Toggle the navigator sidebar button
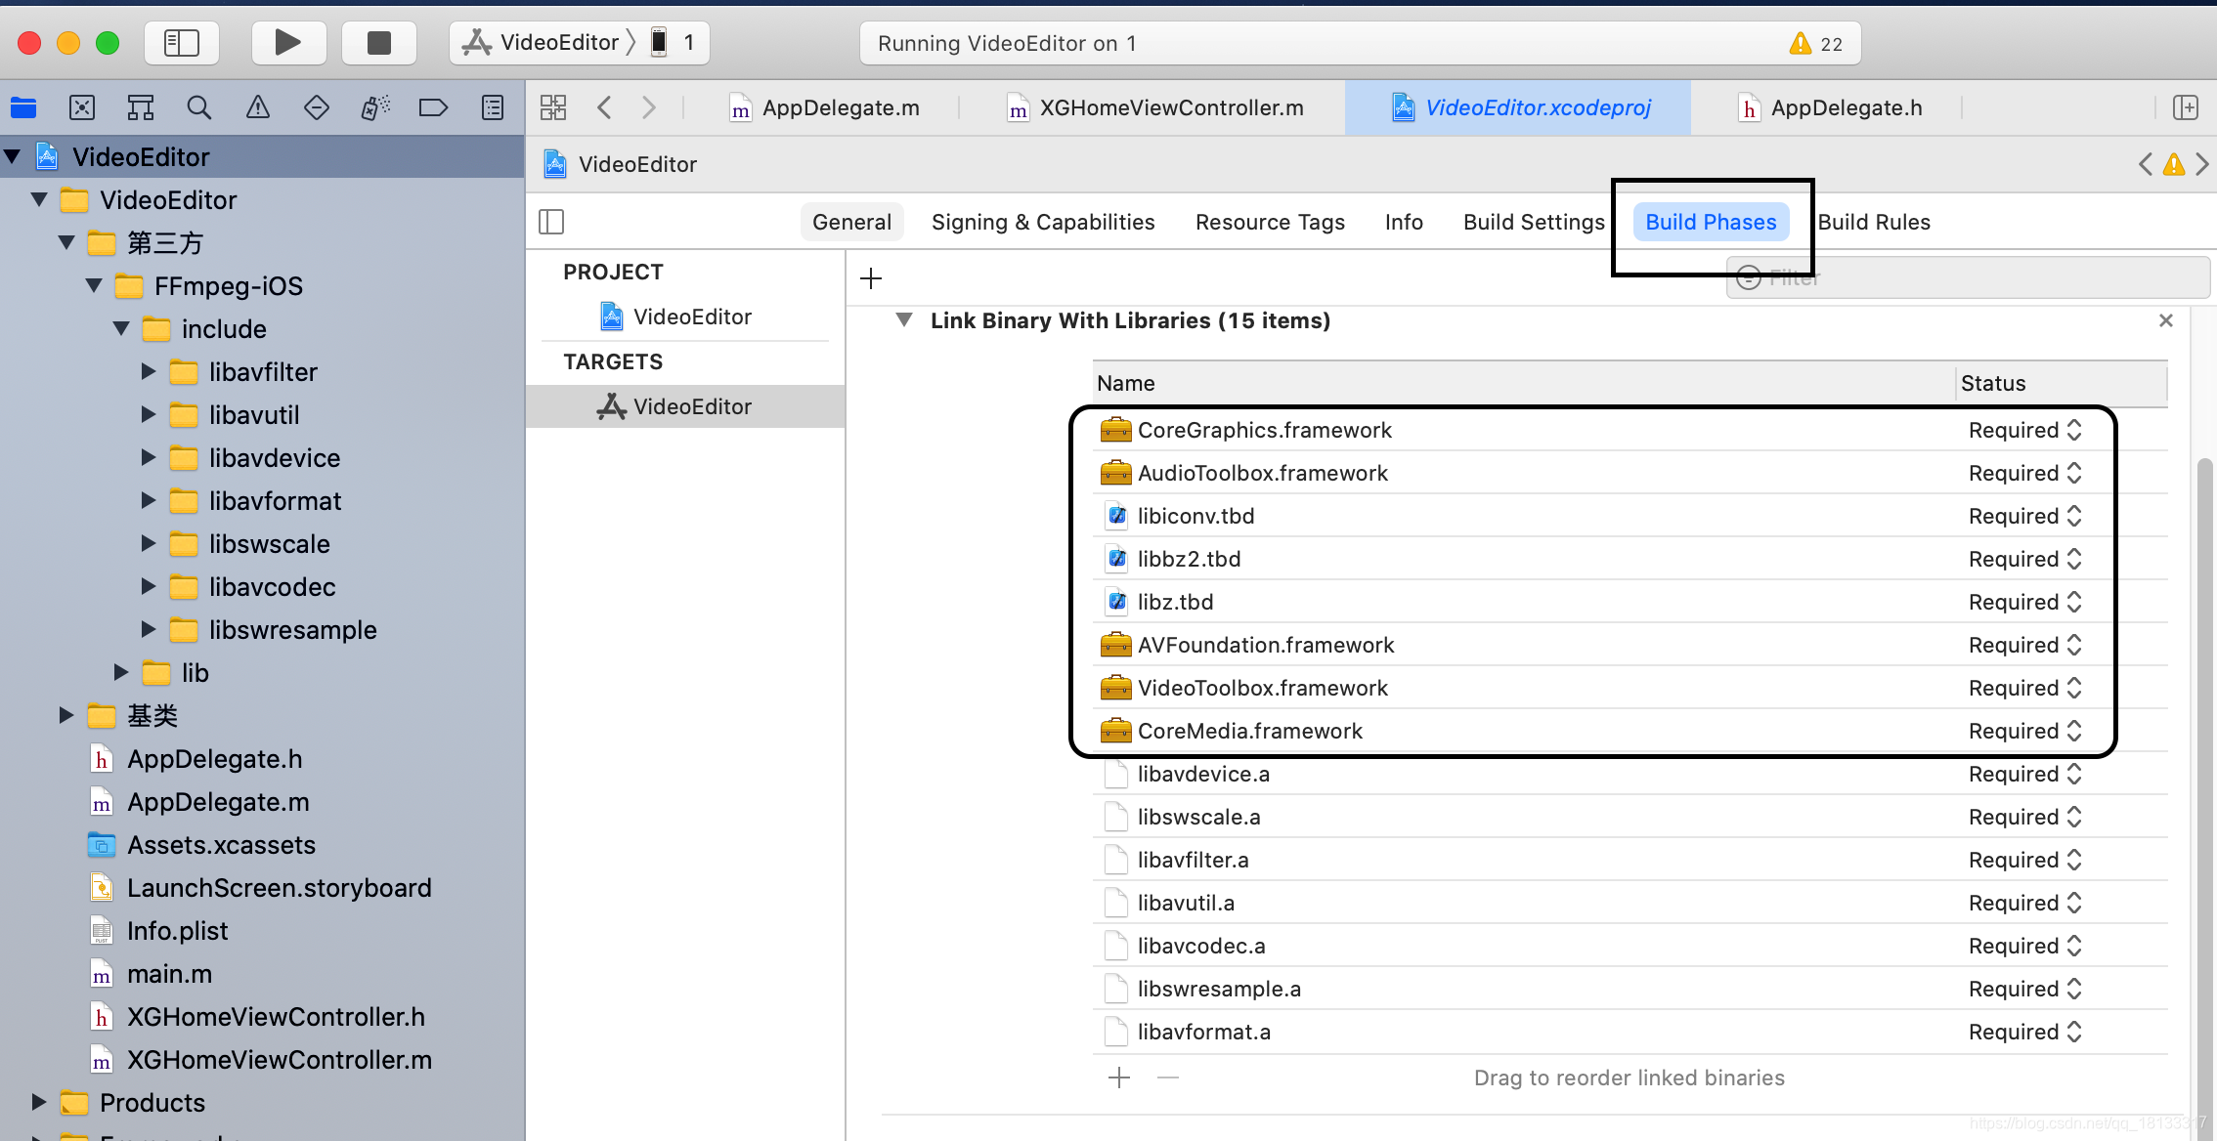The height and width of the screenshot is (1141, 2217). [x=182, y=43]
